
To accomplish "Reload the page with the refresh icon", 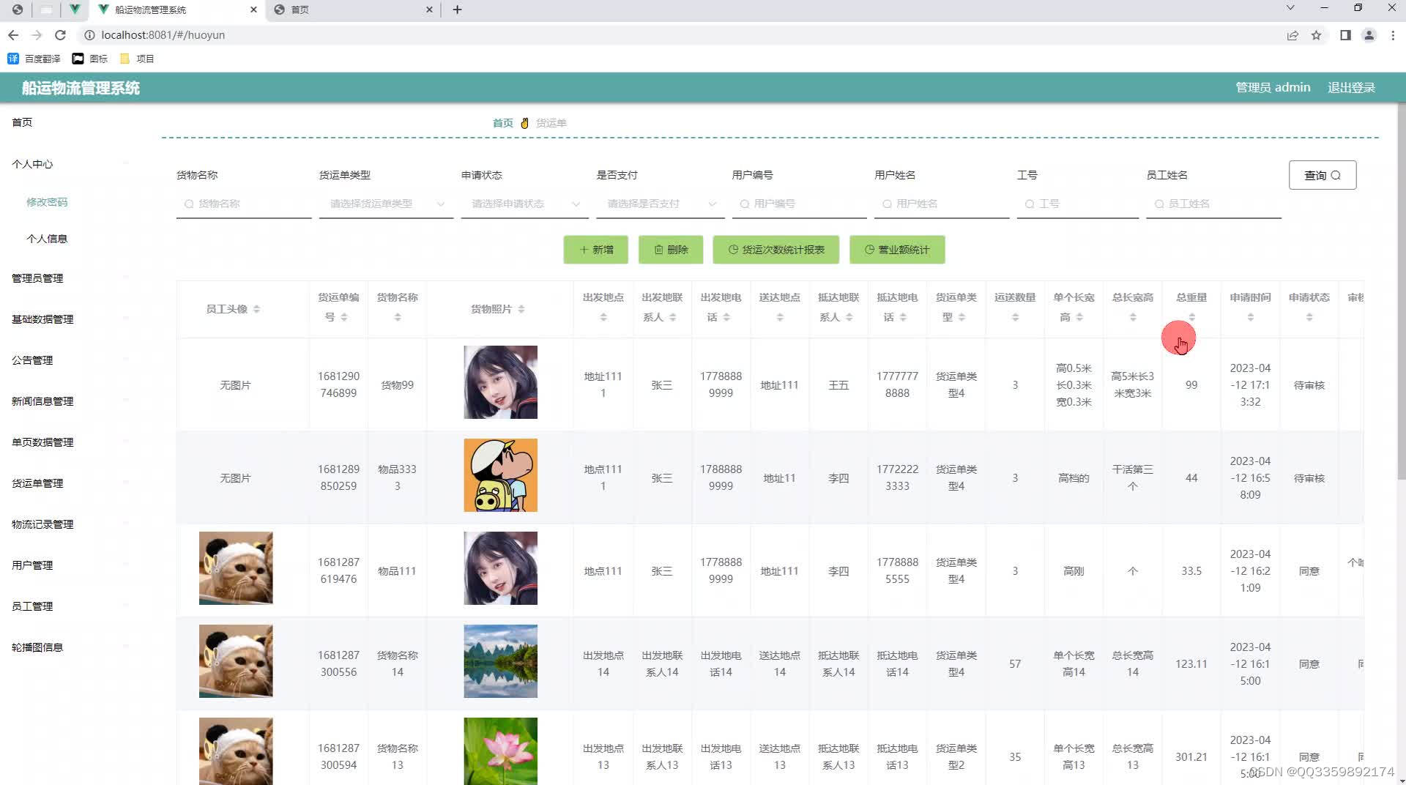I will pos(61,35).
